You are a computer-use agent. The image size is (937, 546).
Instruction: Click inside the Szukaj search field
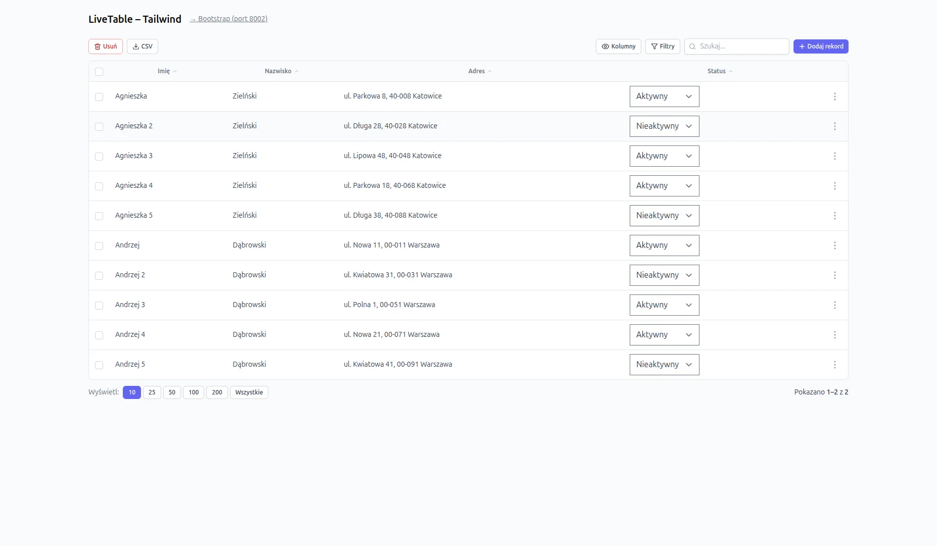click(738, 46)
